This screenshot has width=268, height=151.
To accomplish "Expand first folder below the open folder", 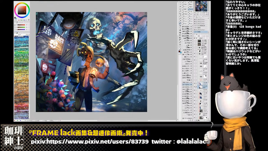I will pos(199,63).
